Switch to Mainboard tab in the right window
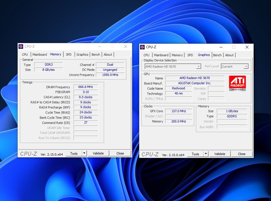271x201 pixels. pyautogui.click(x=161, y=55)
